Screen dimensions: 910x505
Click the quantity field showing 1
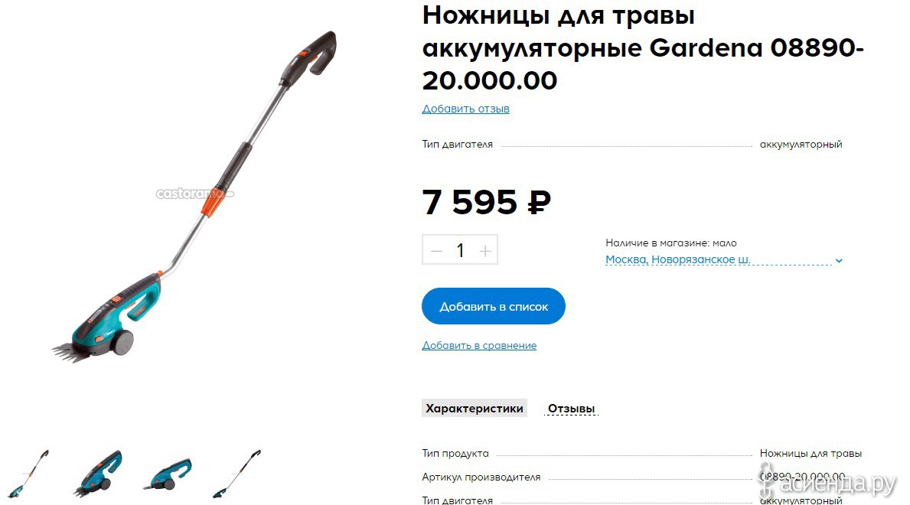[460, 250]
